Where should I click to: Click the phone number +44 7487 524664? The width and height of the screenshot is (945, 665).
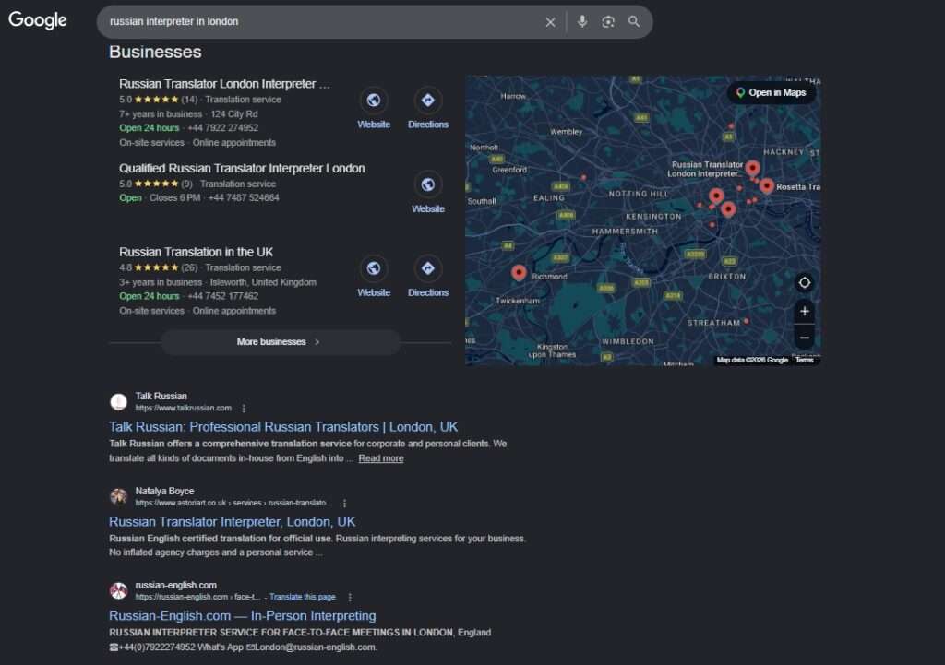click(244, 197)
